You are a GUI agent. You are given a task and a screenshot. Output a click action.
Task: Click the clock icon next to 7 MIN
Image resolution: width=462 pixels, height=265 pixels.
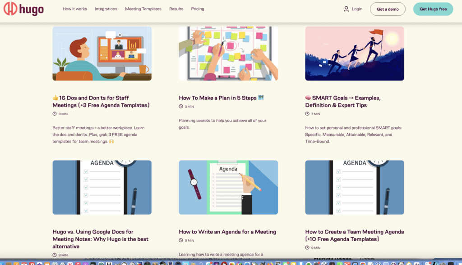(x=307, y=114)
